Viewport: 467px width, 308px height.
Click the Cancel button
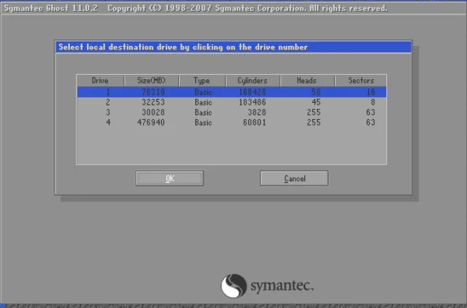[x=294, y=178]
